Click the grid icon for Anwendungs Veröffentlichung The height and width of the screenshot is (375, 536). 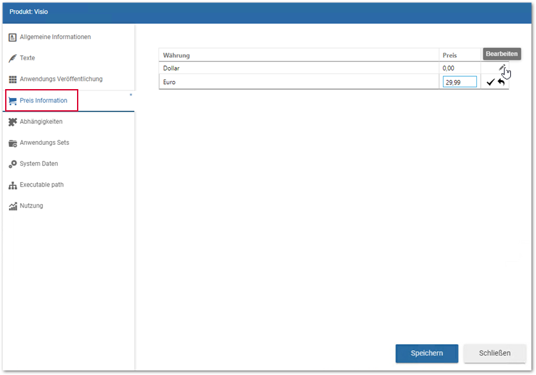click(12, 79)
